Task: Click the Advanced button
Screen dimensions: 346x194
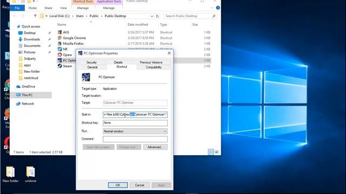Action: point(155,147)
